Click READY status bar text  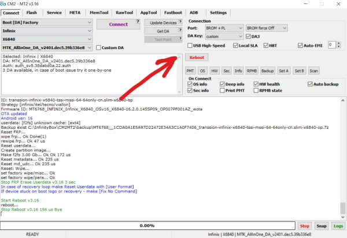pyautogui.click(x=32, y=234)
